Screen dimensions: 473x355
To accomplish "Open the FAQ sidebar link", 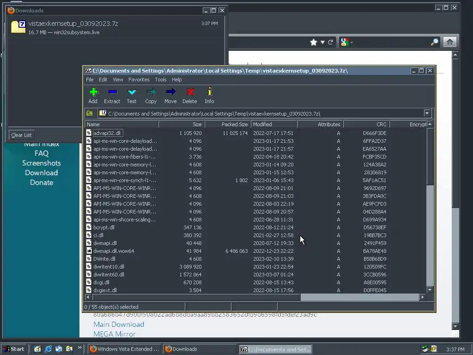I will click(x=42, y=153).
